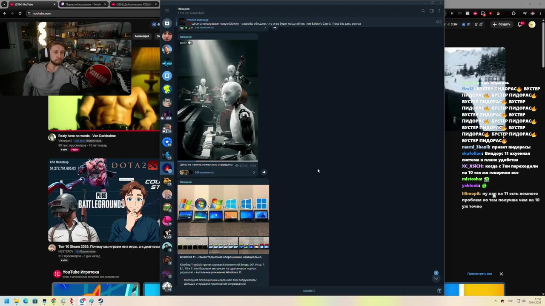Screen dimensions: 545x306
Task: Click Просмотреть все link
Action: tap(479, 274)
